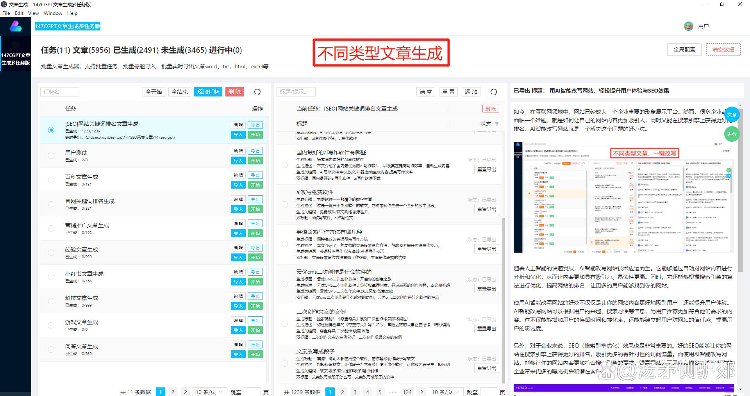This screenshot has width=750, height=396.
Task: Click the ellipsis to jump more title pages
Action: (x=393, y=392)
